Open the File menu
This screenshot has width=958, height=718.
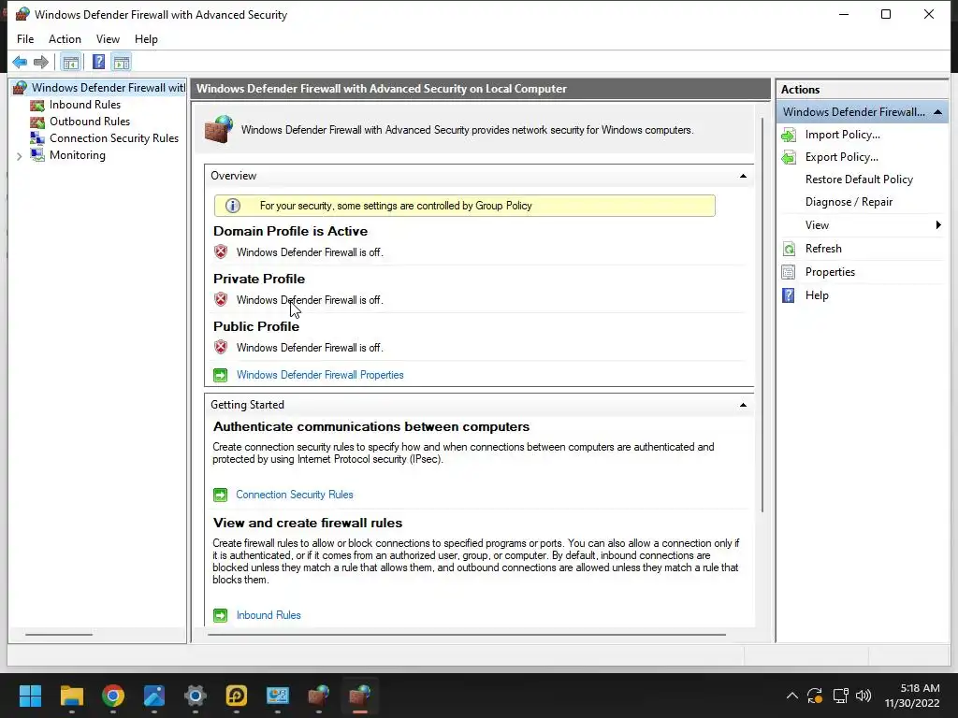pos(25,39)
